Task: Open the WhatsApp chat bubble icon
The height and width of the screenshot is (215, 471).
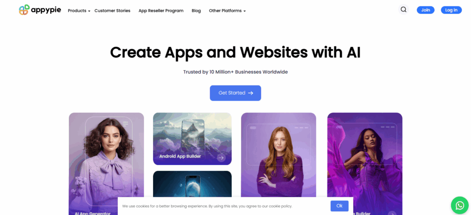Action: click(460, 205)
